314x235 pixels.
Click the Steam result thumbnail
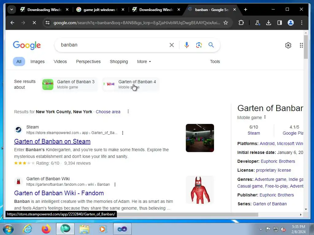[200, 138]
